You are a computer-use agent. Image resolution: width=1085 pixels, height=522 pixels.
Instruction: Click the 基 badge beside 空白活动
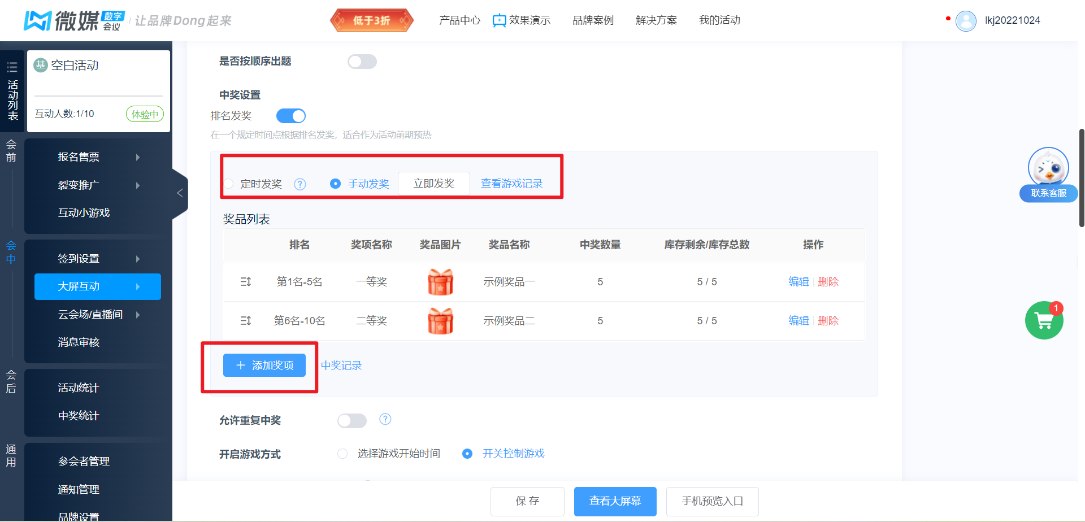40,65
